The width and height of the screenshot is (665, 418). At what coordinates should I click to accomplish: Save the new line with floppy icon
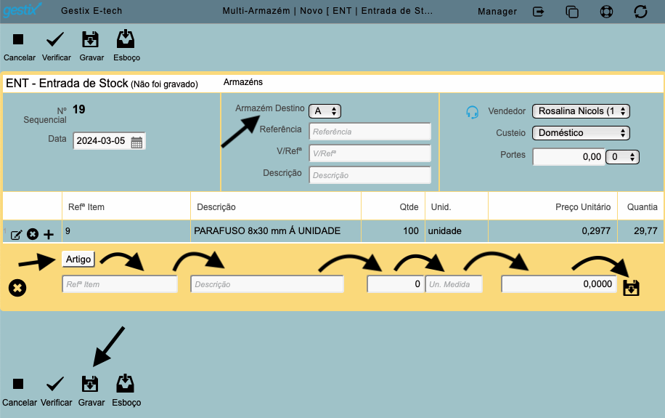[x=631, y=288]
